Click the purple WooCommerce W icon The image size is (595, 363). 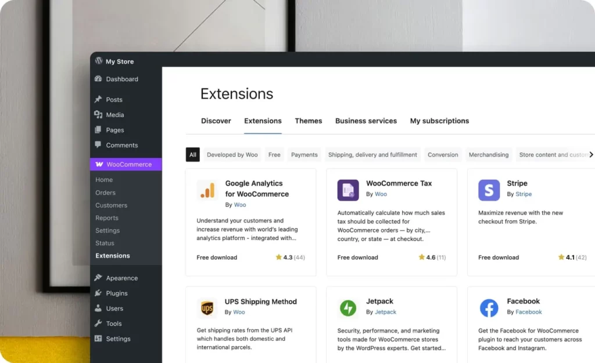pos(100,164)
